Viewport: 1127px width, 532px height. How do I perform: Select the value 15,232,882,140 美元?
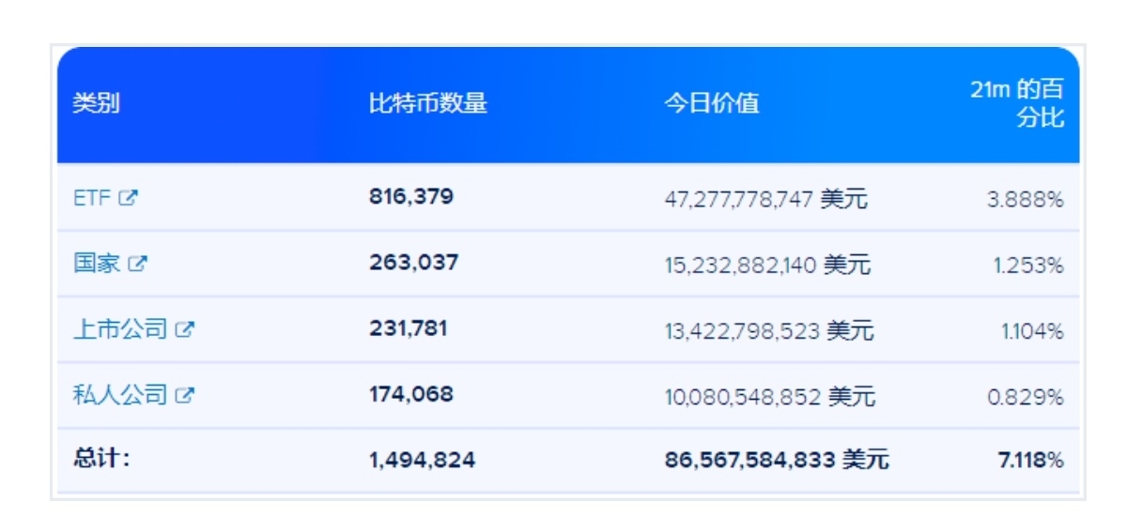[x=767, y=266]
